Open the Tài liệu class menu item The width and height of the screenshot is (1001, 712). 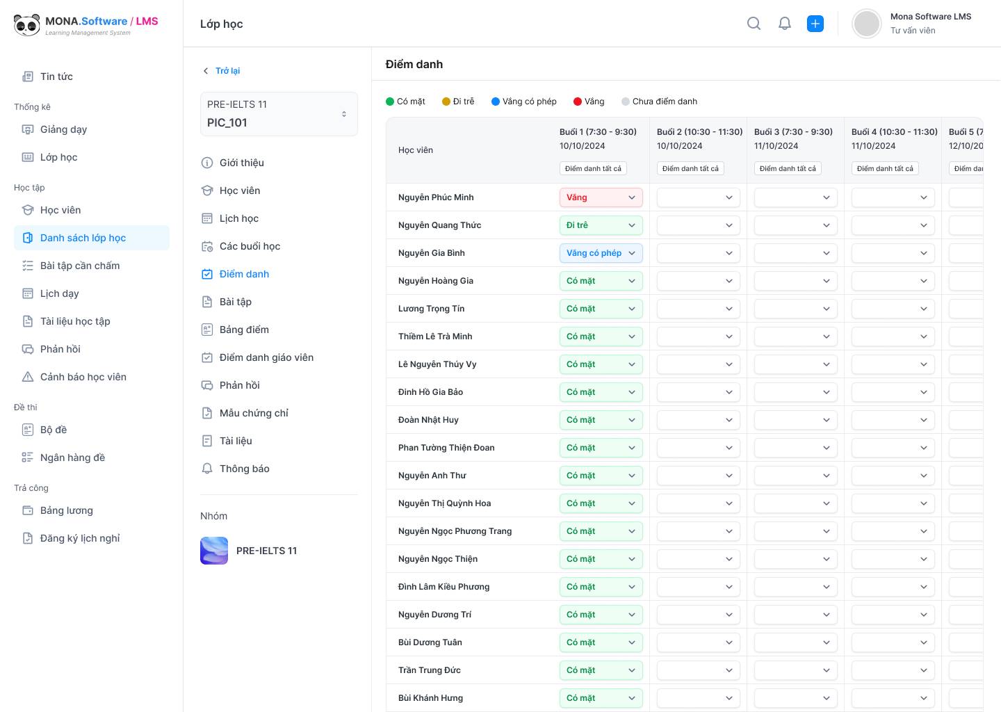227,441
